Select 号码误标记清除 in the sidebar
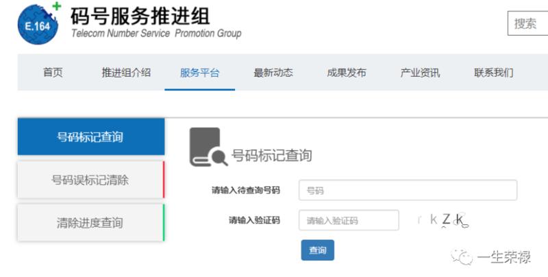This screenshot has width=548, height=277. click(91, 180)
